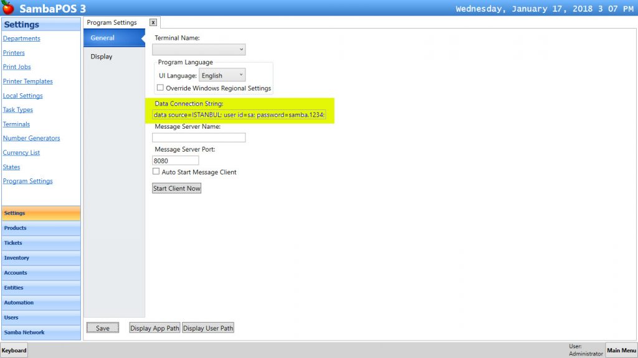
Task: Open the Print Jobs link
Action: point(17,67)
